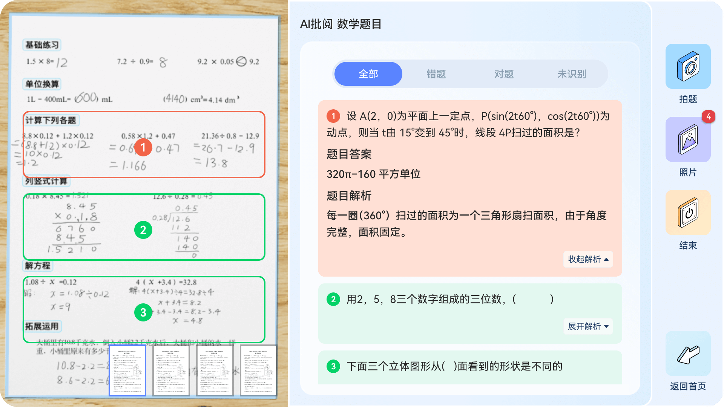Open question 3 card about 立体图形

454,366
